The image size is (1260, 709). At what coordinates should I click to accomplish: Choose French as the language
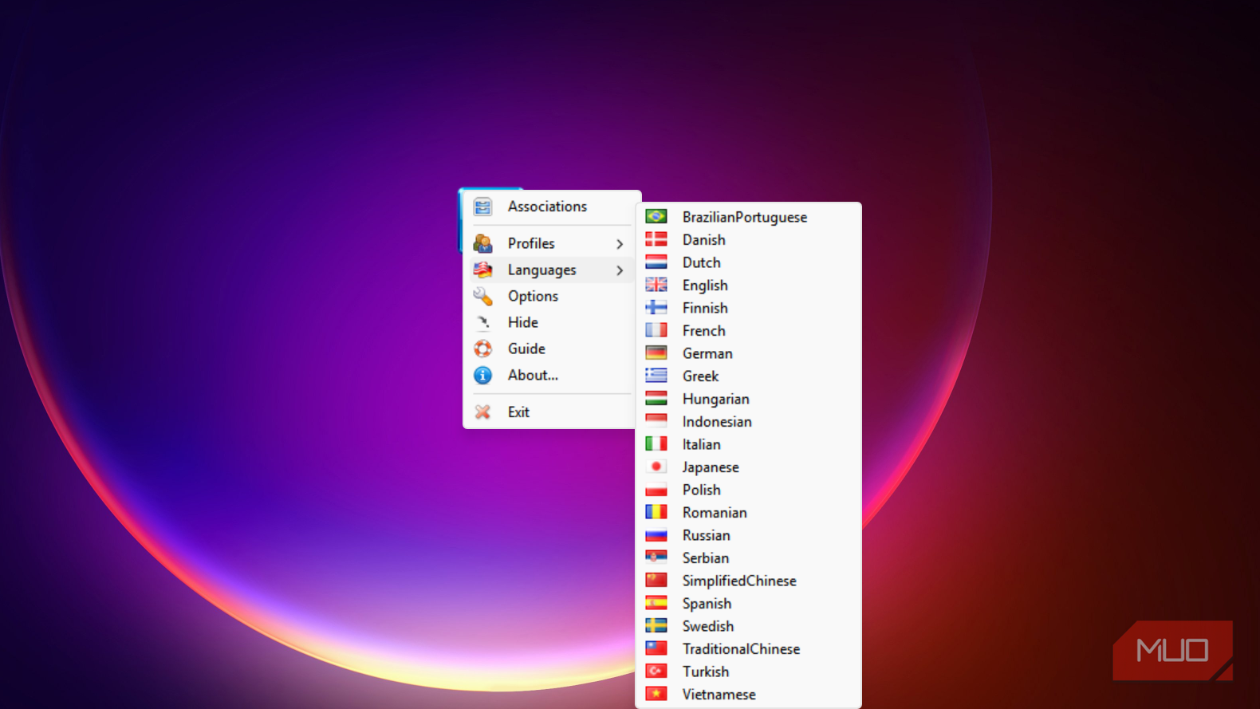[748, 330]
